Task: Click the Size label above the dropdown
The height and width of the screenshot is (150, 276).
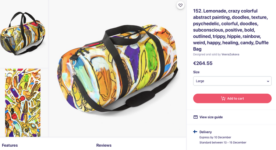Action: click(196, 72)
